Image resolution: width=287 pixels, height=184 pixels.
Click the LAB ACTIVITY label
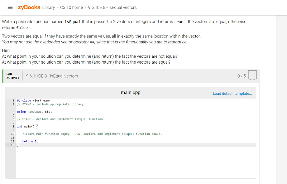[x=13, y=76]
